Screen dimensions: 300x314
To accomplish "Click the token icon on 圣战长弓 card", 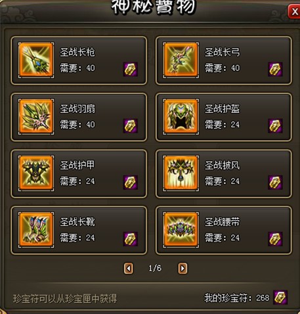I will [x=275, y=69].
